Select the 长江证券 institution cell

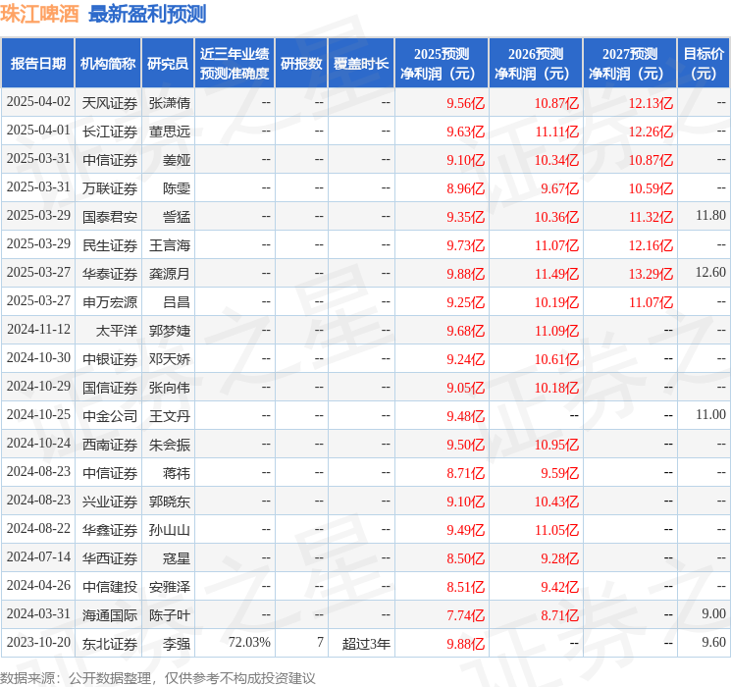110,132
